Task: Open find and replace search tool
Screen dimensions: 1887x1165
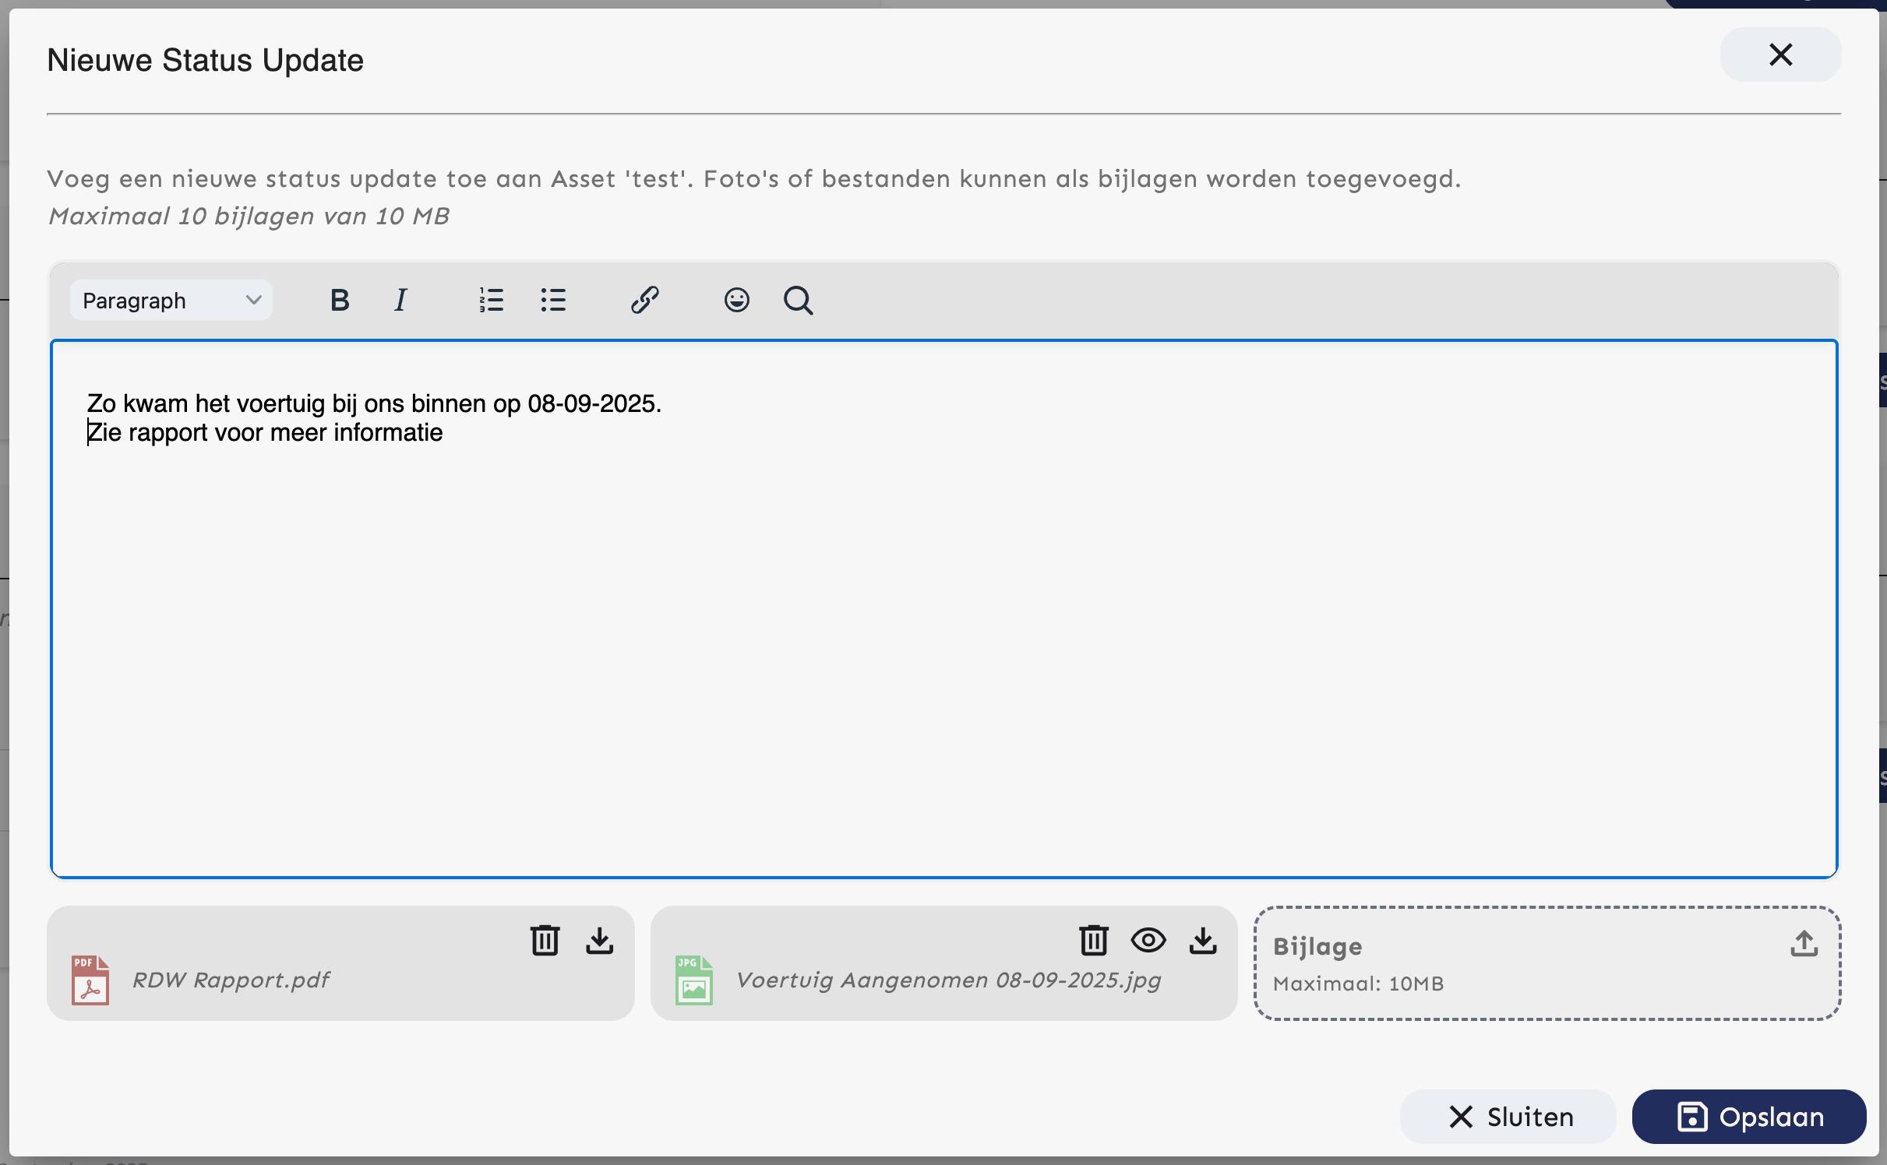Action: 798,300
